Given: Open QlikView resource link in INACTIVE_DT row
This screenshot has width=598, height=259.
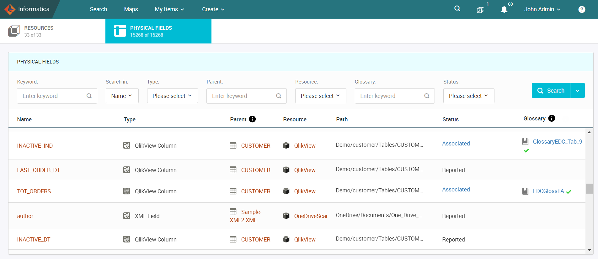Looking at the screenshot, I should click(305, 239).
